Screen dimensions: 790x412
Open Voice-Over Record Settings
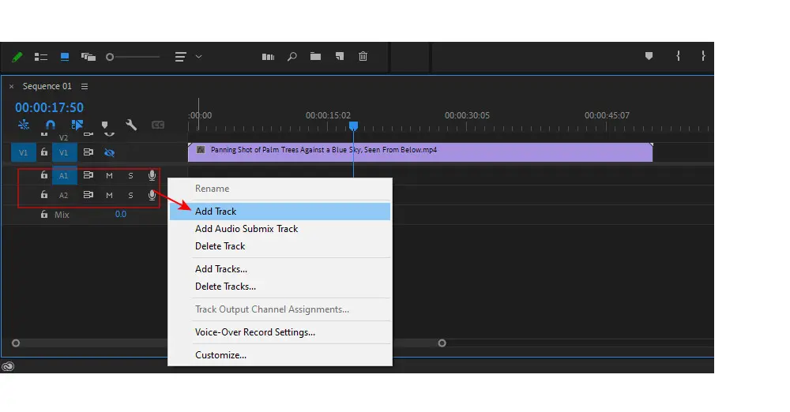[255, 332]
